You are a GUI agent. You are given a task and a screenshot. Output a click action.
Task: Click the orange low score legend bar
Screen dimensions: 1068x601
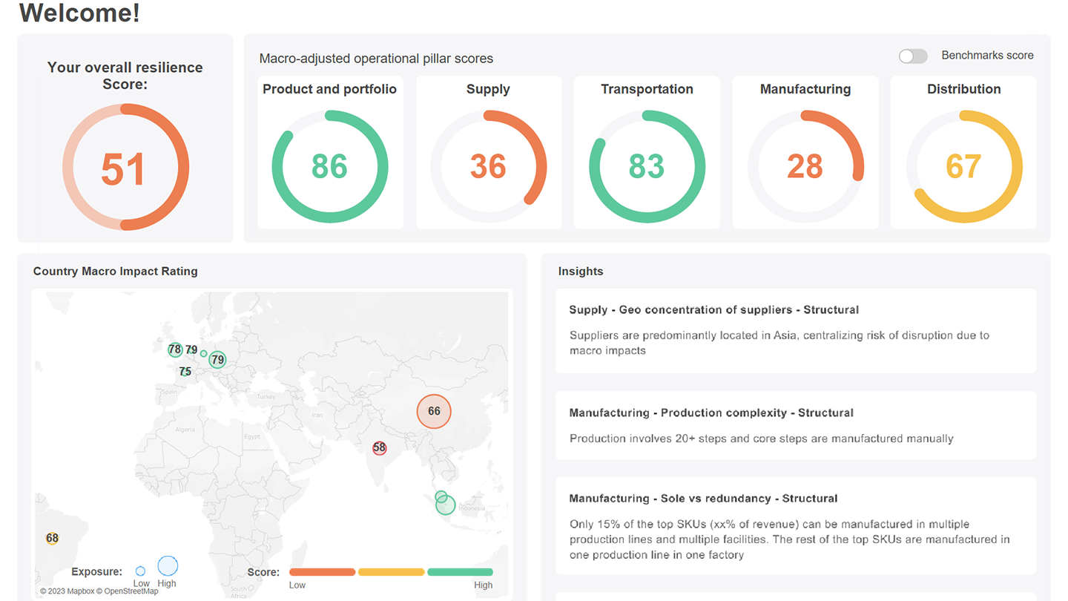pos(322,572)
